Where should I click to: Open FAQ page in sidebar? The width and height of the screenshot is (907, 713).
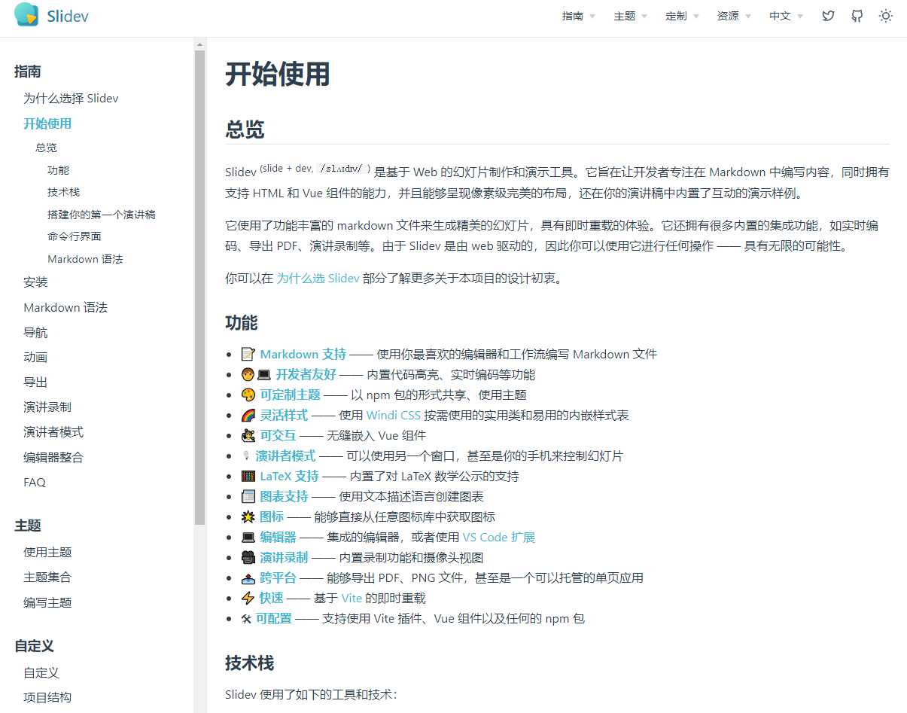tap(35, 482)
